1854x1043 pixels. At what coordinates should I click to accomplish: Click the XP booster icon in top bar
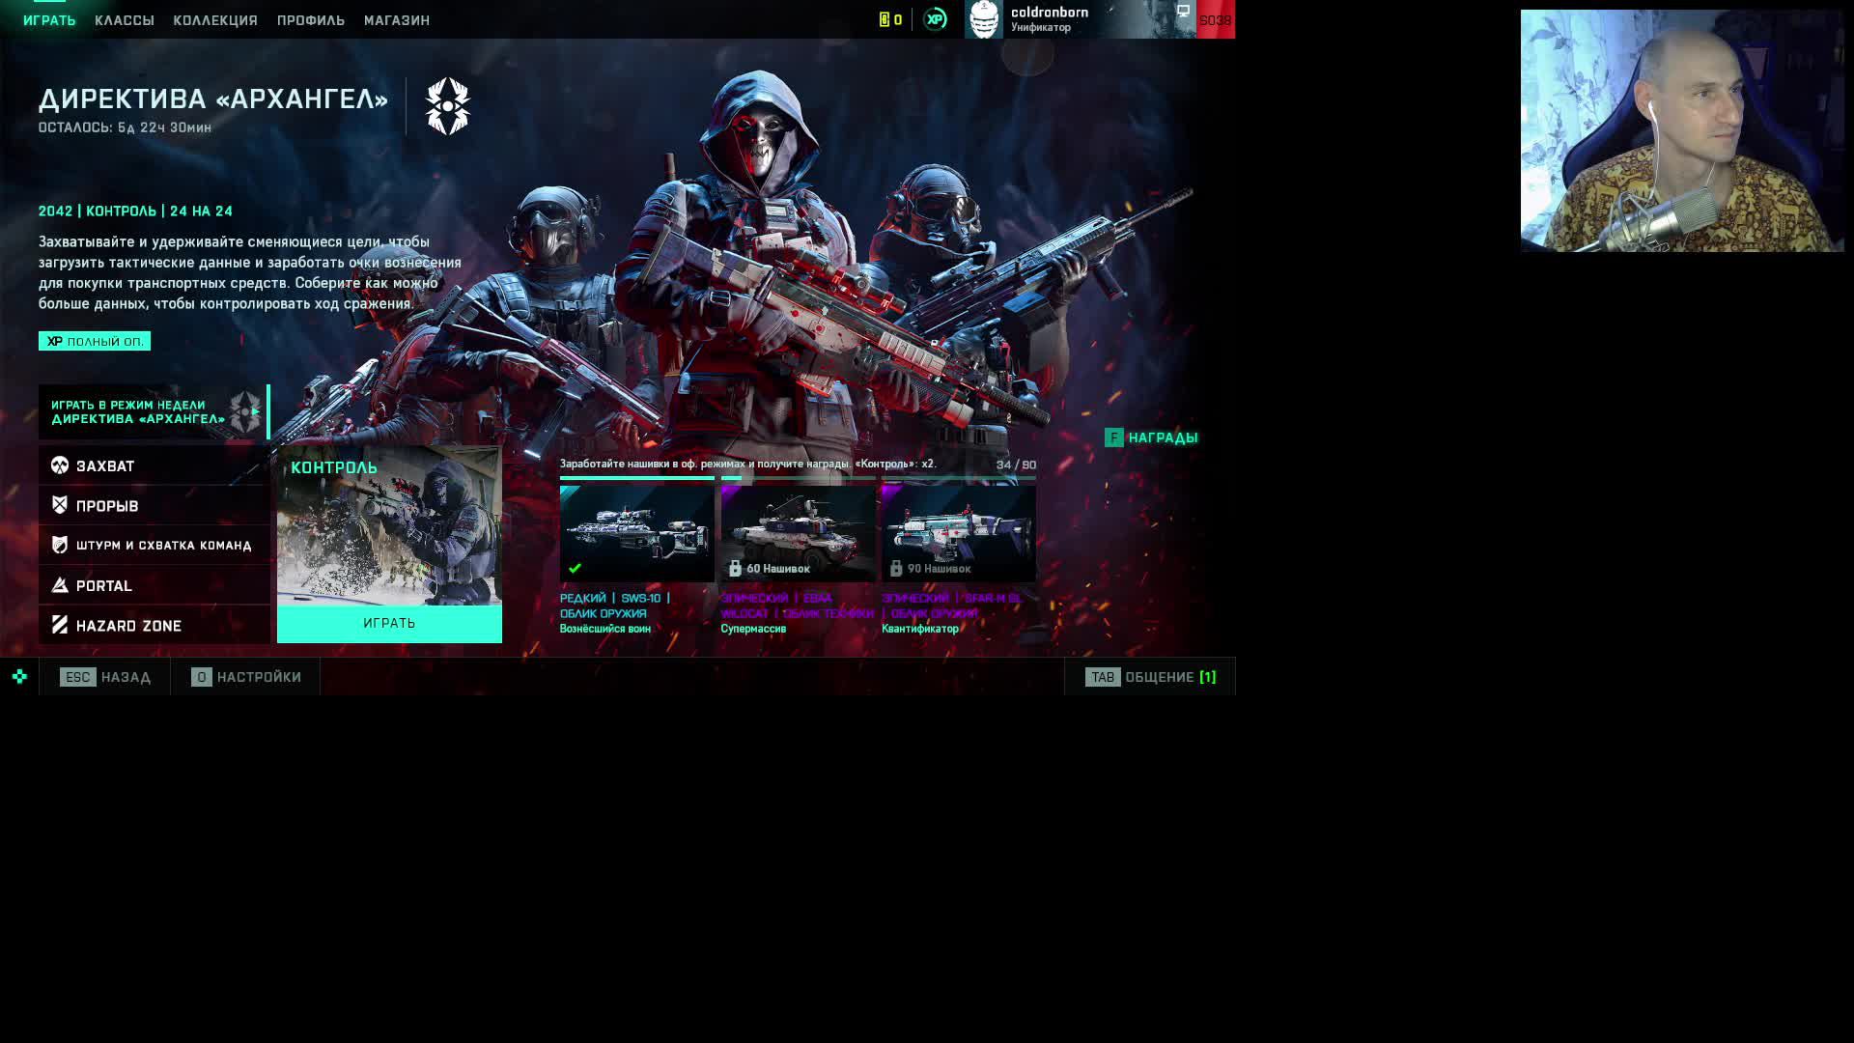[x=935, y=19]
